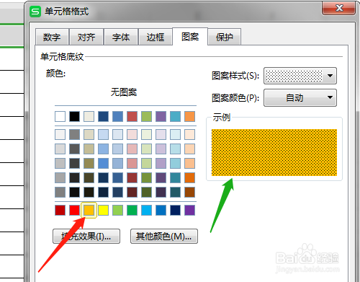This screenshot has height=282, width=360.
Task: Select bright red swatch in bottom standard row
Action: (x=74, y=210)
